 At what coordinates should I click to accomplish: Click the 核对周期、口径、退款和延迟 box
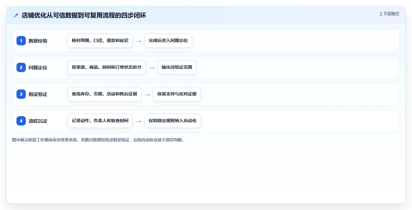pos(100,41)
